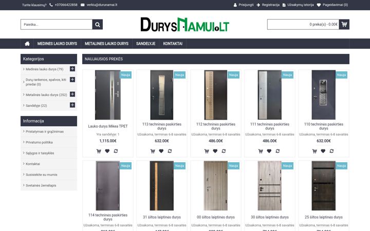
Task: Open Sąlygos ir taisyklės page
Action: click(40, 153)
